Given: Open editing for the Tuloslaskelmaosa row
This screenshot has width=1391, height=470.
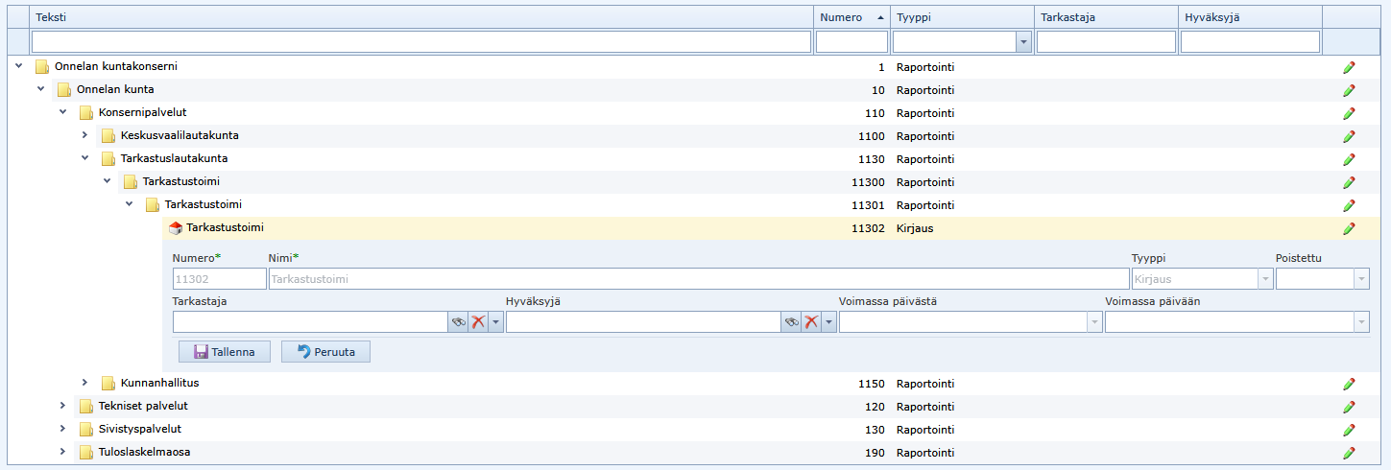Looking at the screenshot, I should point(1349,453).
